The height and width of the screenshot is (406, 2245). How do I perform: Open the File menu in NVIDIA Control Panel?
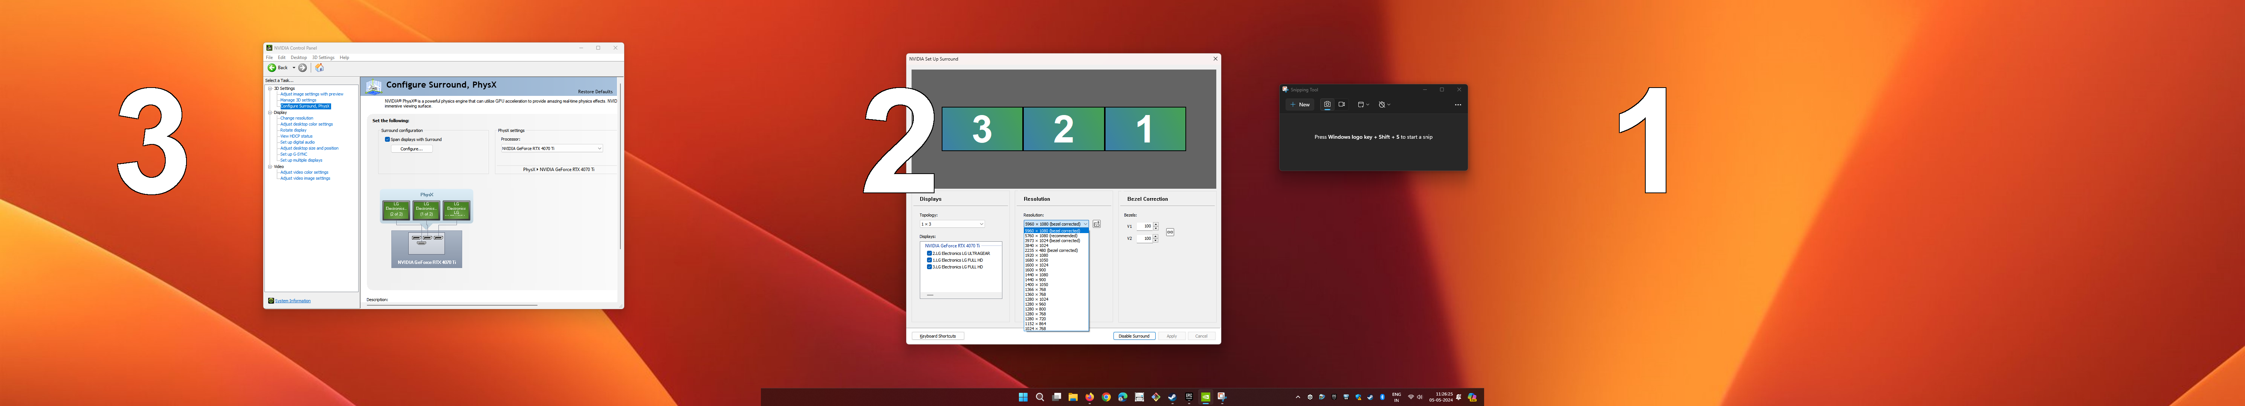tap(269, 58)
